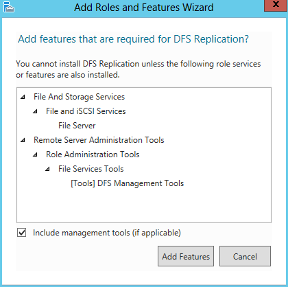The height and width of the screenshot is (287, 288).
Task: Click the Add Features button
Action: [186, 256]
